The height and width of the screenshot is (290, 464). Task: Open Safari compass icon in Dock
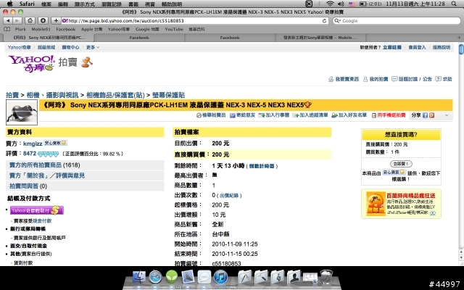[155, 277]
